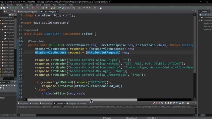Viewport: 212px width, 119px height.
Task: Close the CORSFilter.java editor tab
Action: click(57, 12)
